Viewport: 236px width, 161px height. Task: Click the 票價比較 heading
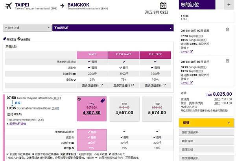(11, 46)
